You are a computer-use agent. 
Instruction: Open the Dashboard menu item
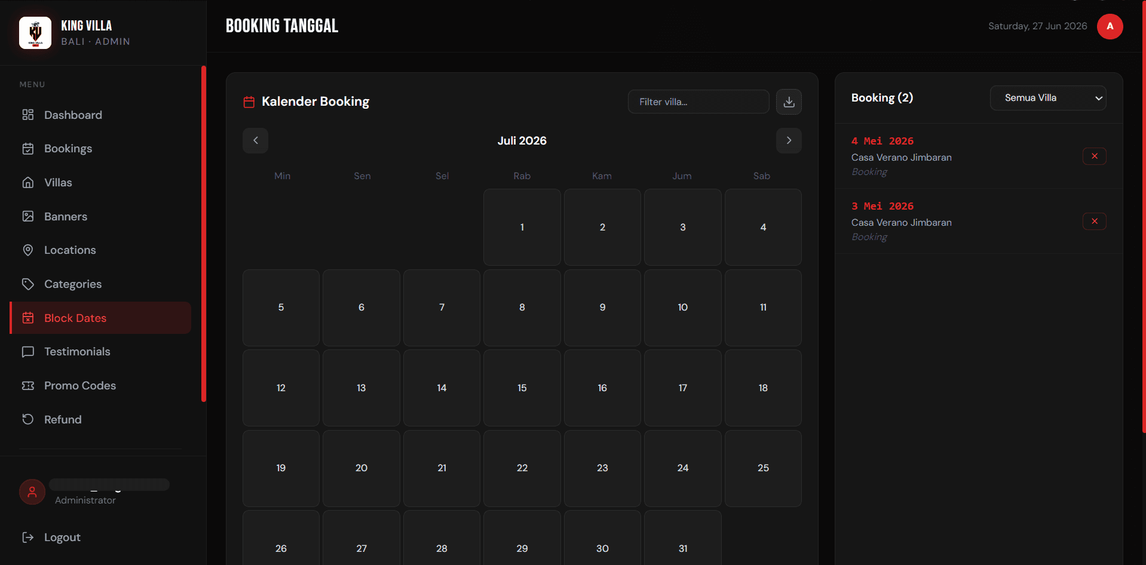coord(100,115)
